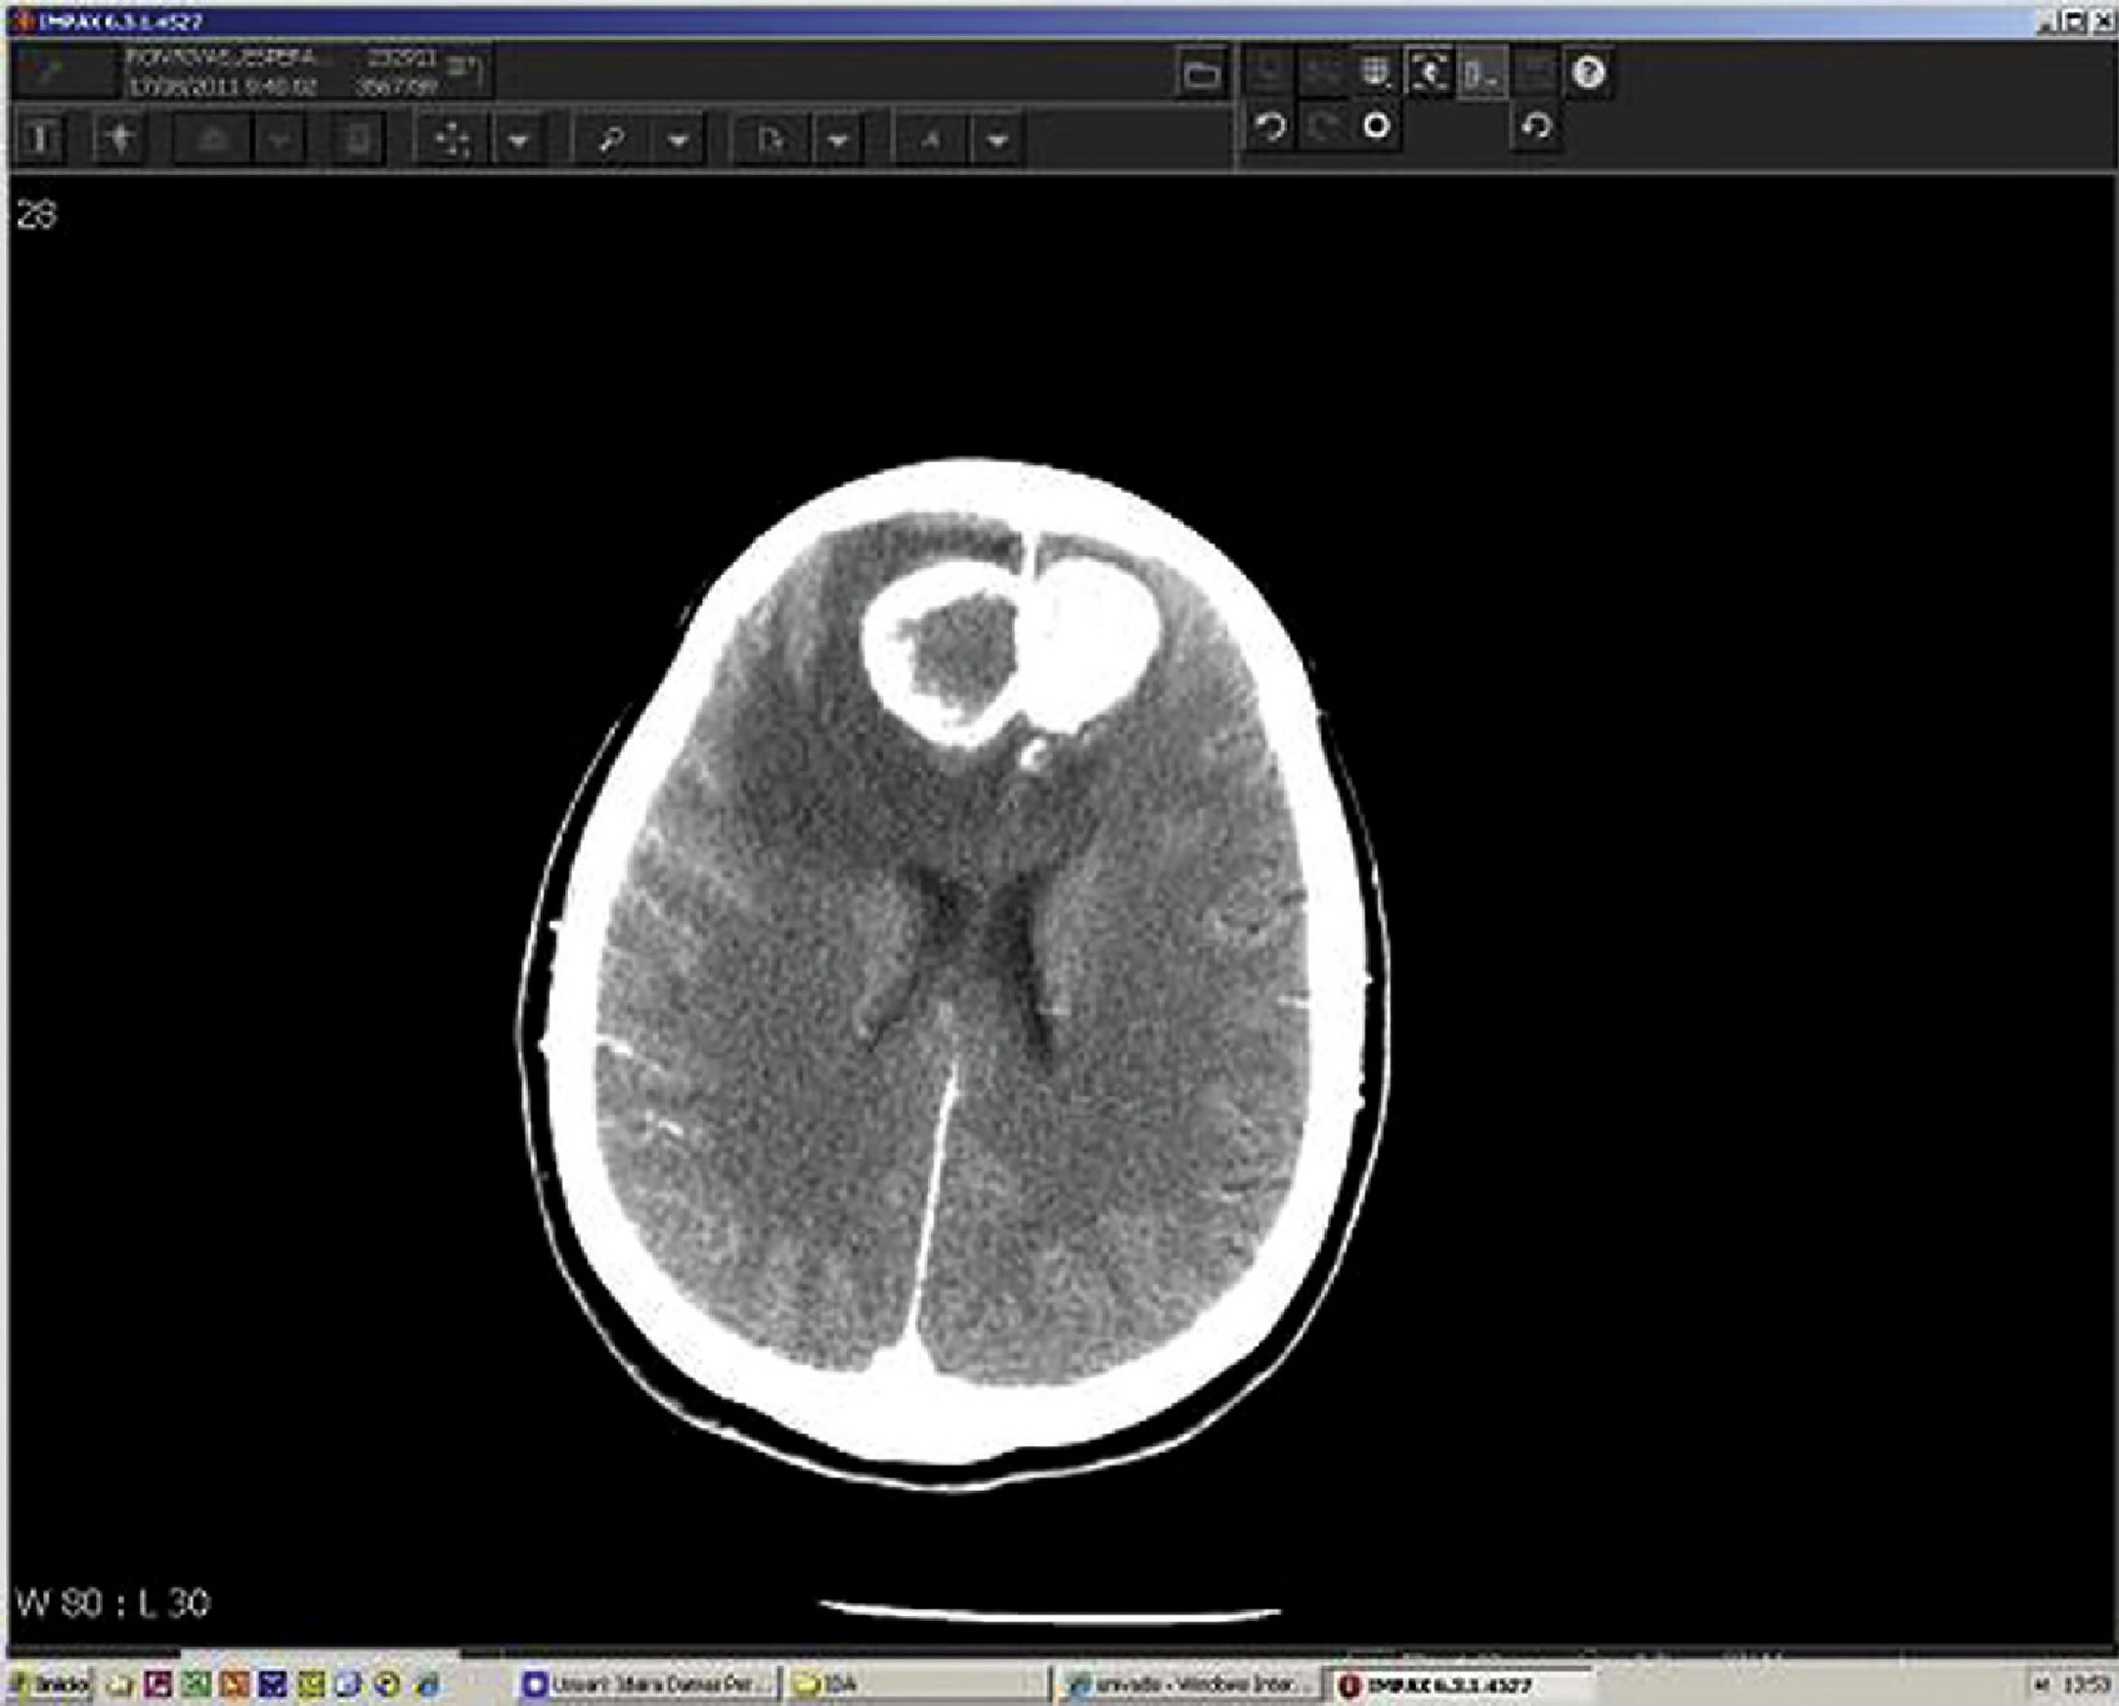Toggle the highlighted fit-to-window icon
2119x1706 pixels.
click(1428, 72)
